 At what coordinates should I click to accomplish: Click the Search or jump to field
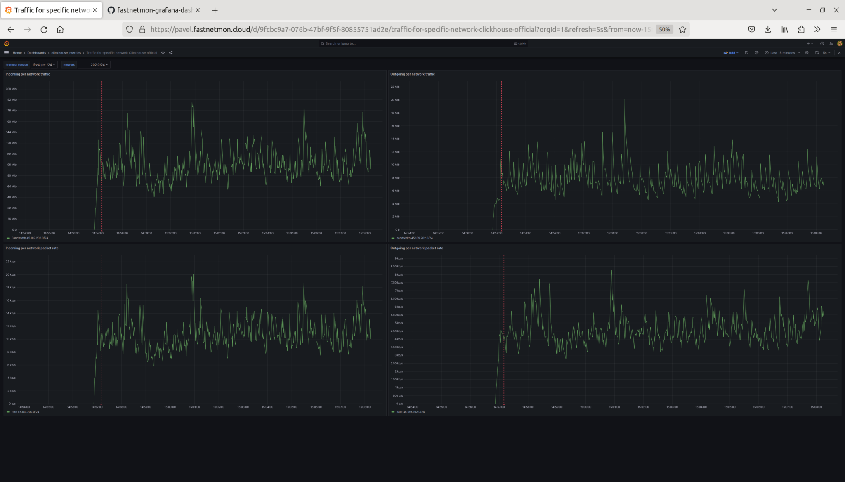tap(421, 43)
